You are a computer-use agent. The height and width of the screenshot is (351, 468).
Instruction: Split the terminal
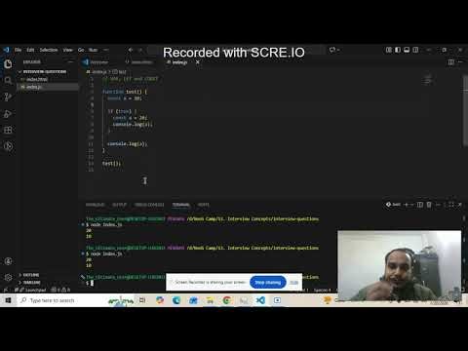click(420, 205)
